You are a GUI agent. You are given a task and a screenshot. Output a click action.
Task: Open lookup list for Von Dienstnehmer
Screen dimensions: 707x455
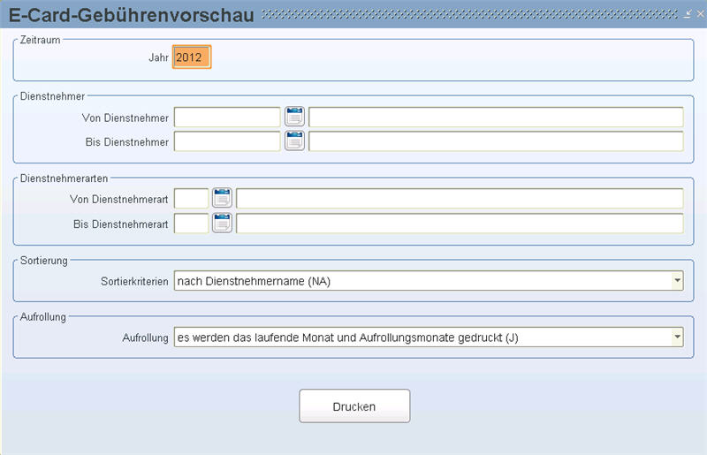[x=294, y=117]
